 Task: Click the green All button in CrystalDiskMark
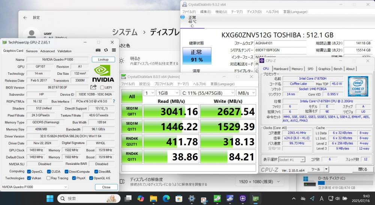132,96
